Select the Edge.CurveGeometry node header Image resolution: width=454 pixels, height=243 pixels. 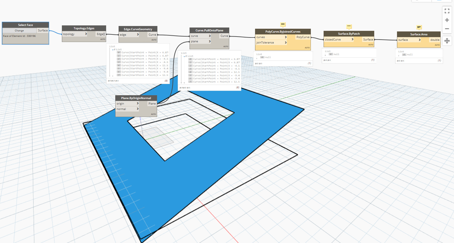[x=138, y=29]
